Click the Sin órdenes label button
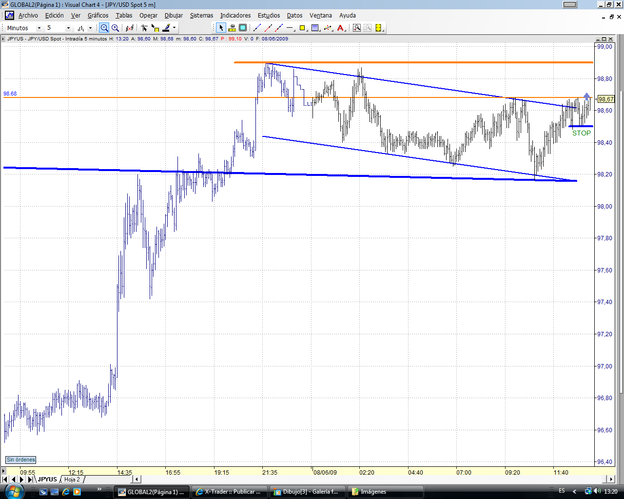Viewport: 624px width, 499px height. pyautogui.click(x=21, y=460)
